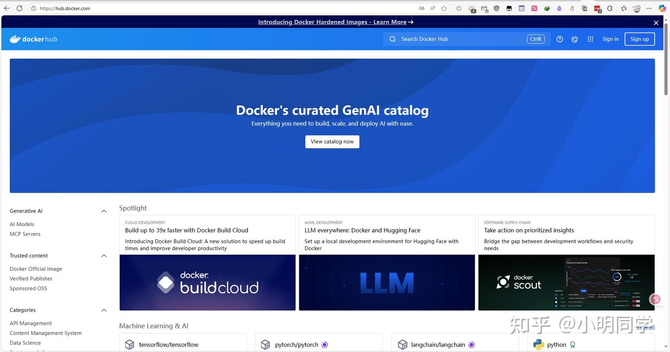Click the search magnifier icon in the search bar
The height and width of the screenshot is (352, 670).
(392, 39)
